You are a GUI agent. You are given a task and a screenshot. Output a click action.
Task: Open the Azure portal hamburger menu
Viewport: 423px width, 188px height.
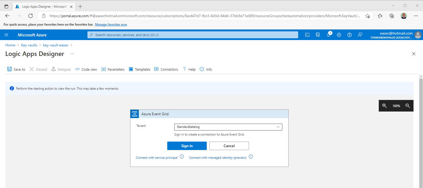(x=6, y=35)
